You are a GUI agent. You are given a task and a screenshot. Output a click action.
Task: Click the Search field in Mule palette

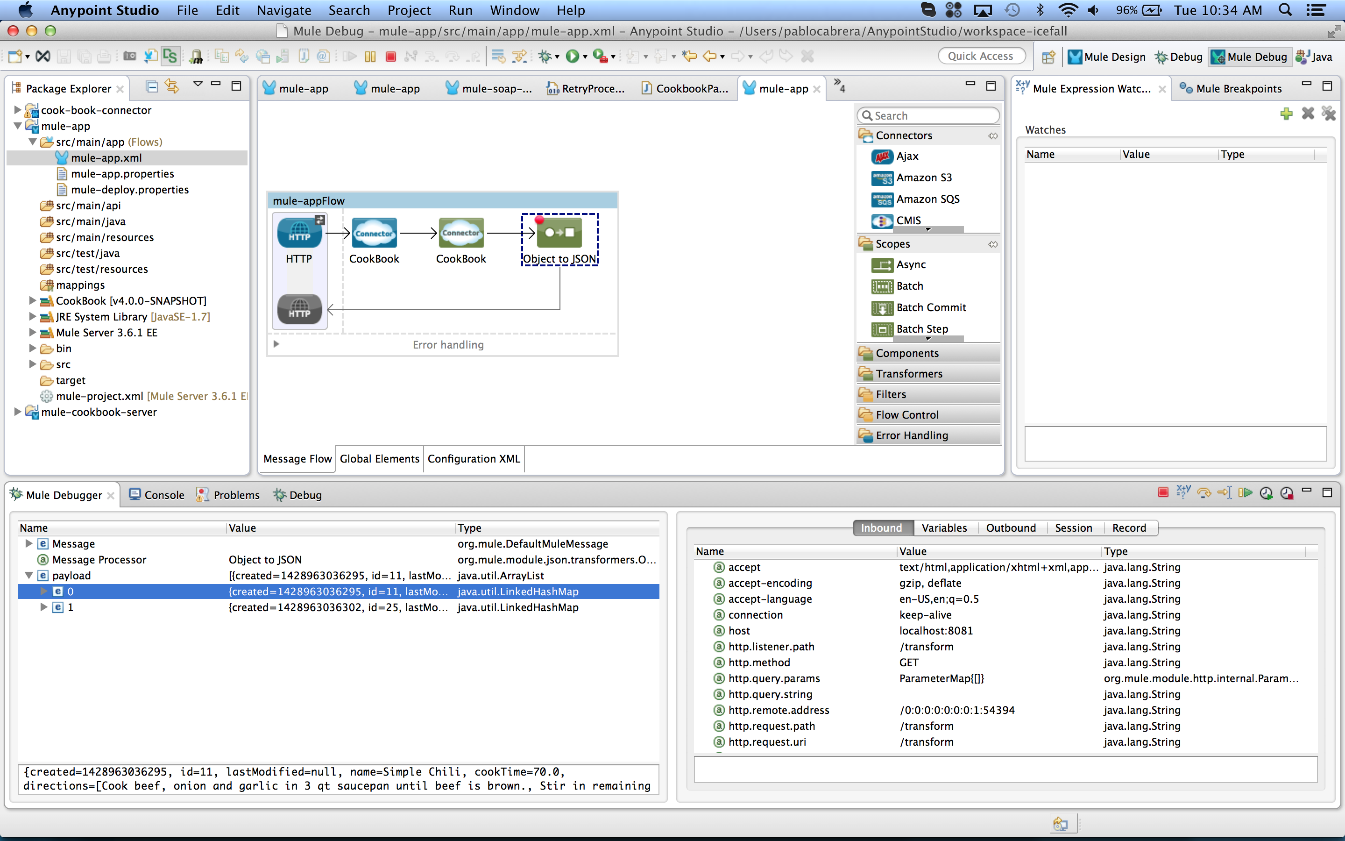927,115
